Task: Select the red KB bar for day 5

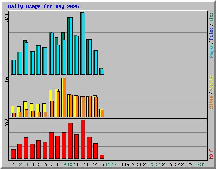Action: [38, 150]
